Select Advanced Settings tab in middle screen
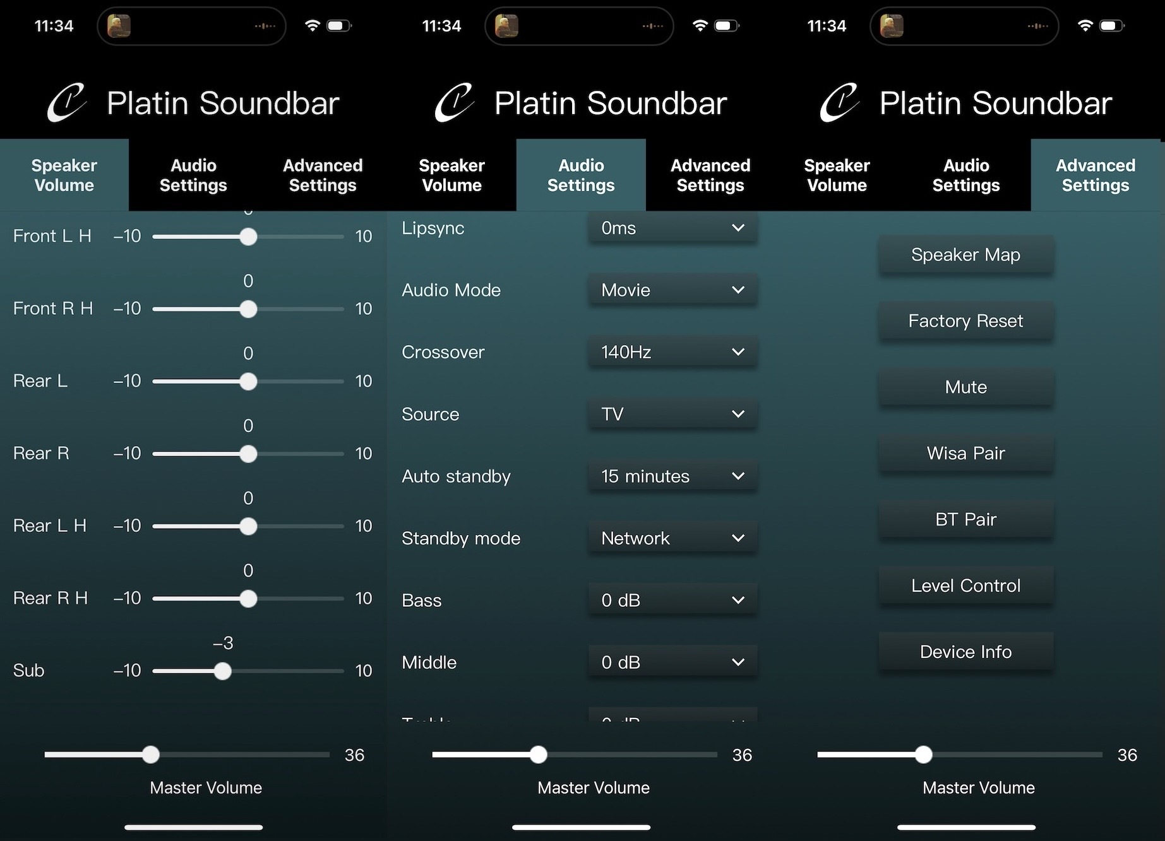1165x841 pixels. 710,175
